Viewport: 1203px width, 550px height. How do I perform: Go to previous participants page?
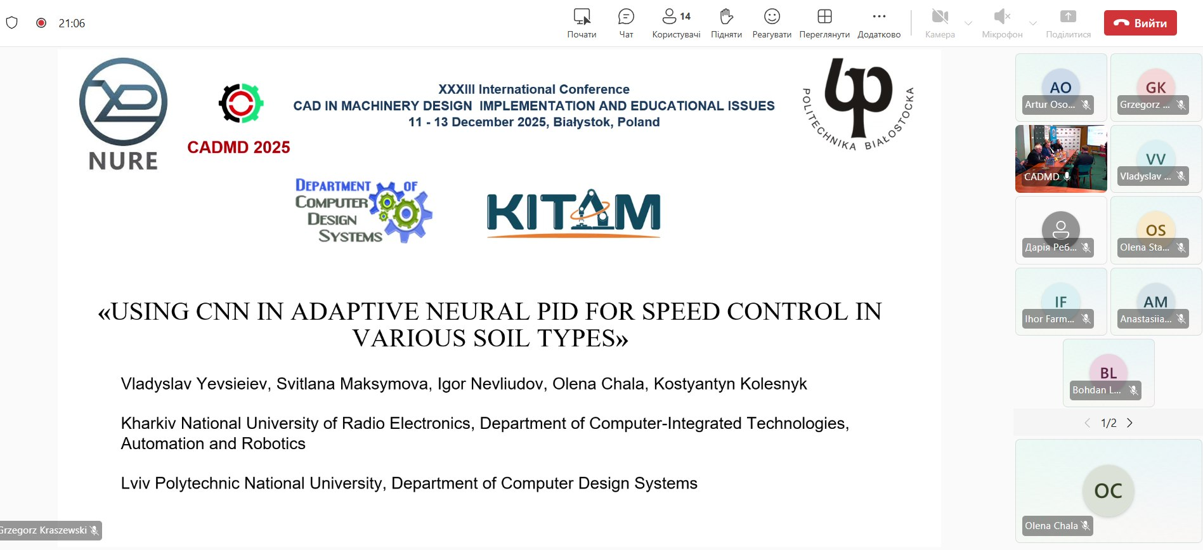click(1088, 423)
